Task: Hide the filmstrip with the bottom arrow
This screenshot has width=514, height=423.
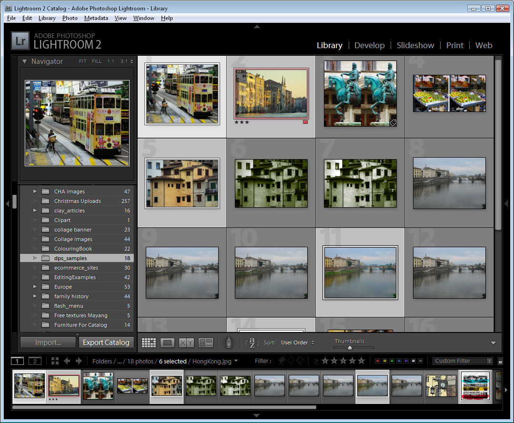Action: pyautogui.click(x=257, y=415)
